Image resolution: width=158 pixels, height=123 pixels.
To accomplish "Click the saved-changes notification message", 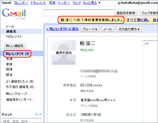I will point(91,20).
